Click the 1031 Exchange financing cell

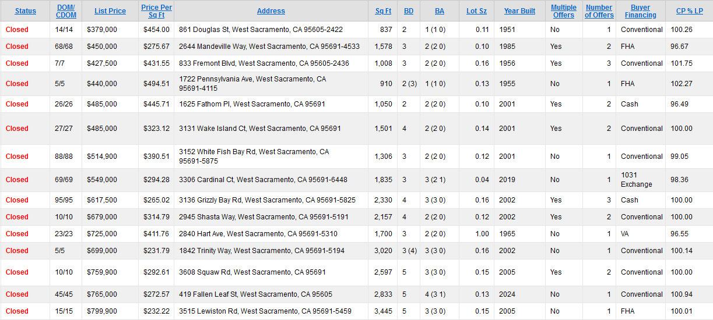(x=637, y=180)
